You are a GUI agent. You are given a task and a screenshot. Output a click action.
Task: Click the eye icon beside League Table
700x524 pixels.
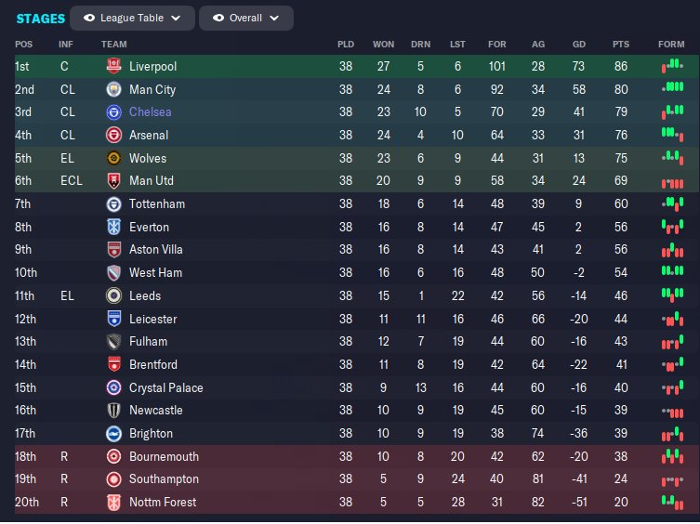click(89, 18)
